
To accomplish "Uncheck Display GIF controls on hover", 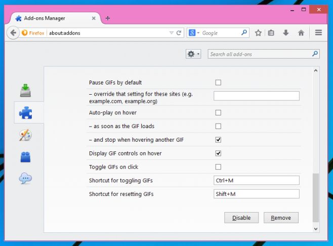I will tap(218, 153).
